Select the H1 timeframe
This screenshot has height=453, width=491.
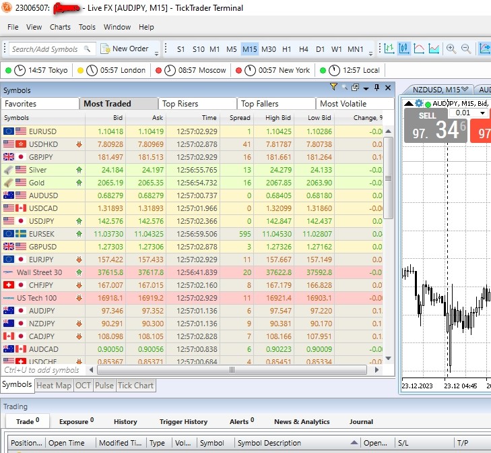point(286,49)
